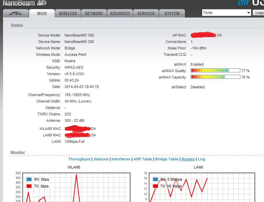
Task: Click the LAN0 TX red legend swatch
Action: pos(155,186)
